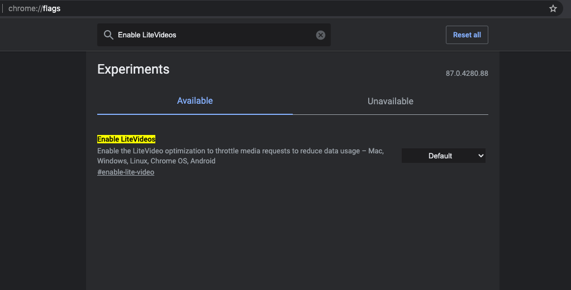Click the Experiments heading
571x290 pixels.
[x=134, y=69]
